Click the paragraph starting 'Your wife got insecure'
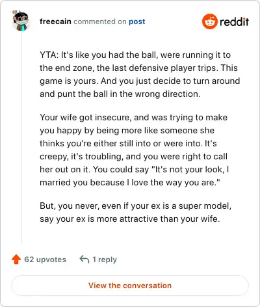 [135, 150]
